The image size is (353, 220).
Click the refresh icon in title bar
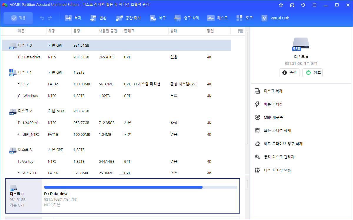pyautogui.click(x=303, y=5)
